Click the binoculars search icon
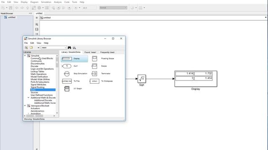268x150 pixels. point(70,47)
